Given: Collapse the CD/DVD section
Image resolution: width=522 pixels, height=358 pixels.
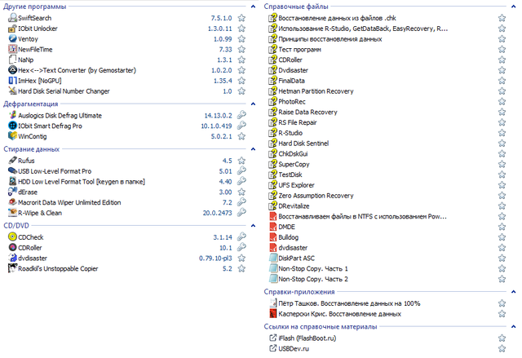Looking at the screenshot, I should point(253,226).
